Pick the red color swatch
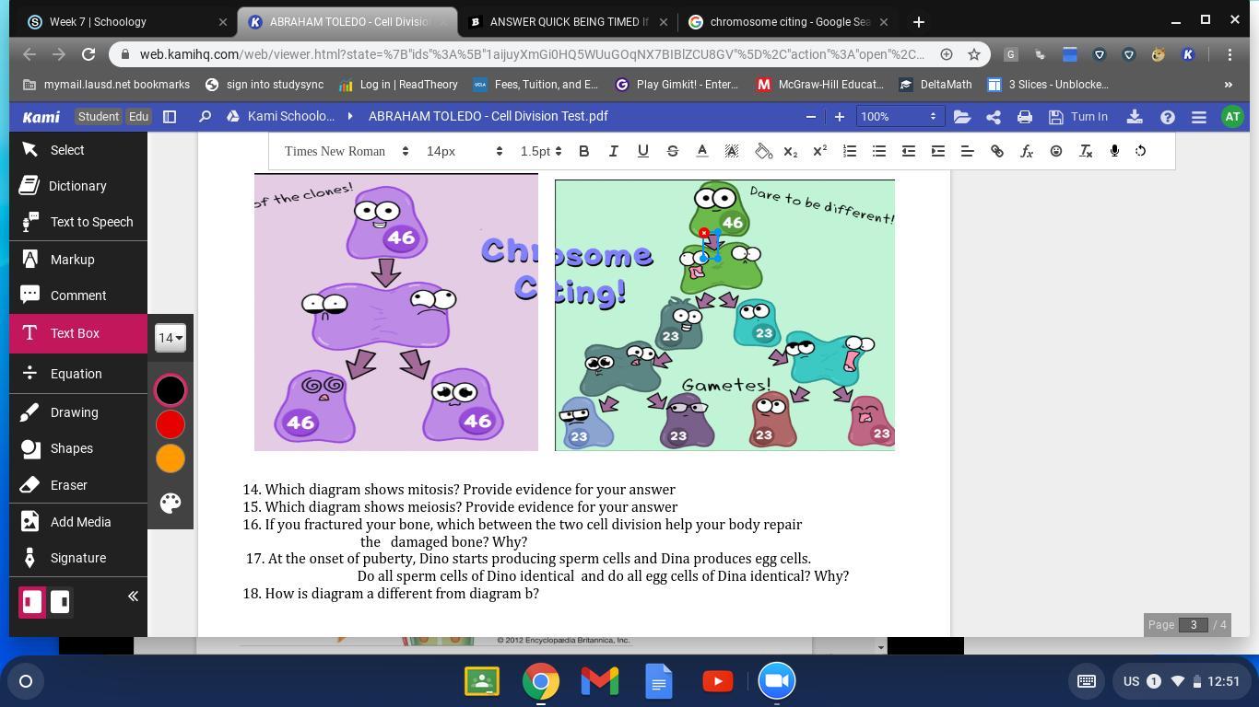This screenshot has height=707, width=1259. coord(171,424)
